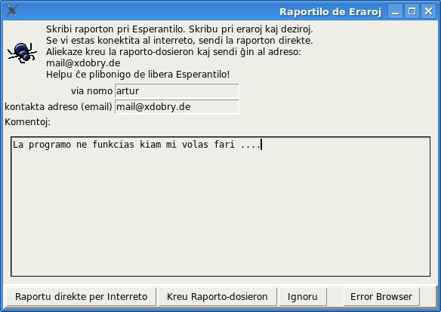This screenshot has height=312, width=441.
Task: Open the Error Browser
Action: 381,297
